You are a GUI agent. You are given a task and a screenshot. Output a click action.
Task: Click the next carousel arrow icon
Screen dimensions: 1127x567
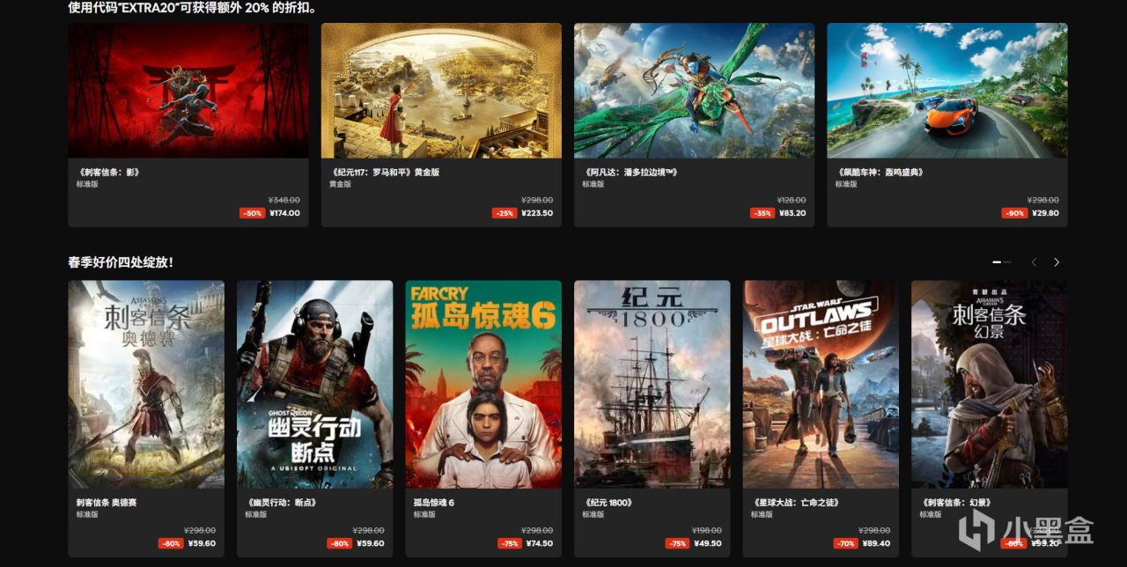click(x=1057, y=262)
